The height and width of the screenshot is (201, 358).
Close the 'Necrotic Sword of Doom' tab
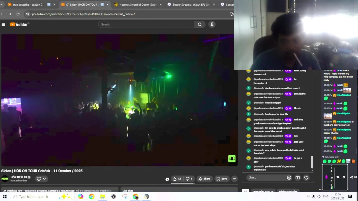(161, 4)
